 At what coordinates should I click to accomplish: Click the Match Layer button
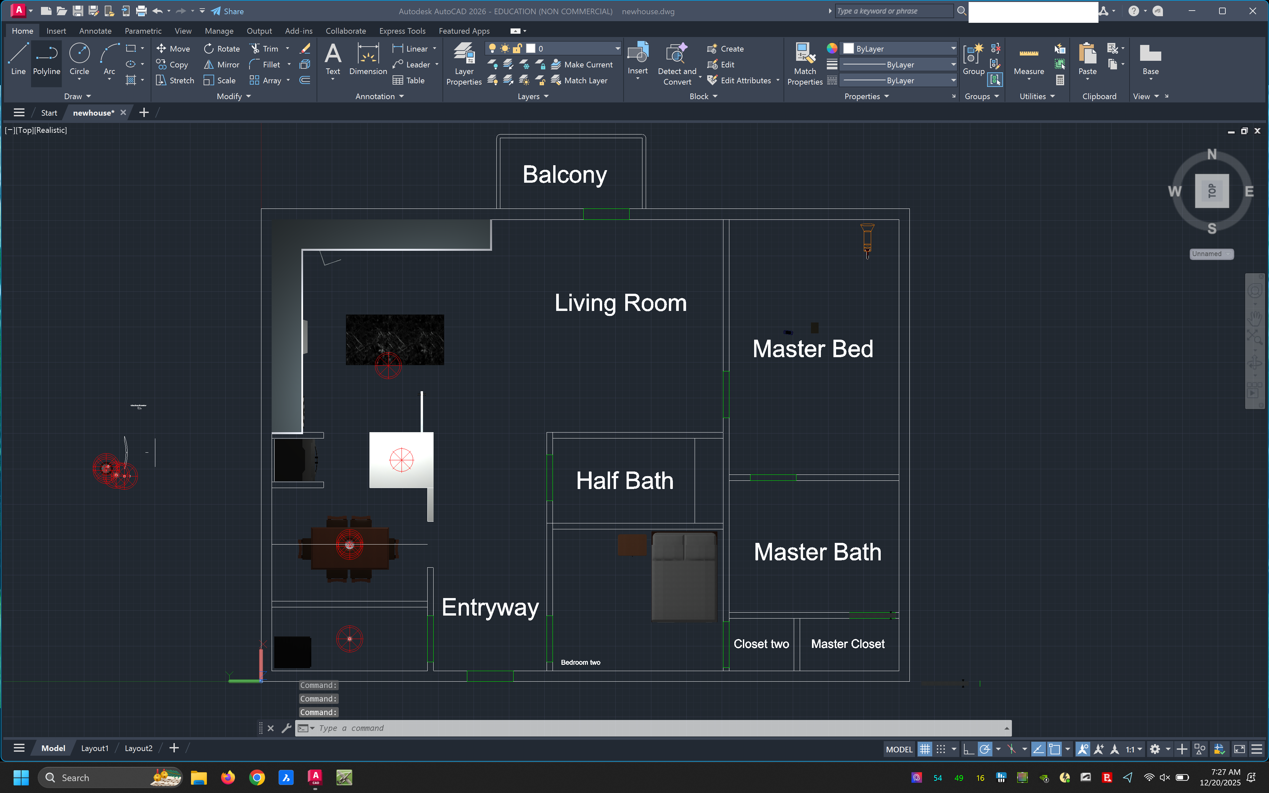click(579, 80)
